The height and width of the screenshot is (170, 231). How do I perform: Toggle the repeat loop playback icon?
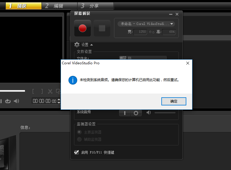(8, 101)
